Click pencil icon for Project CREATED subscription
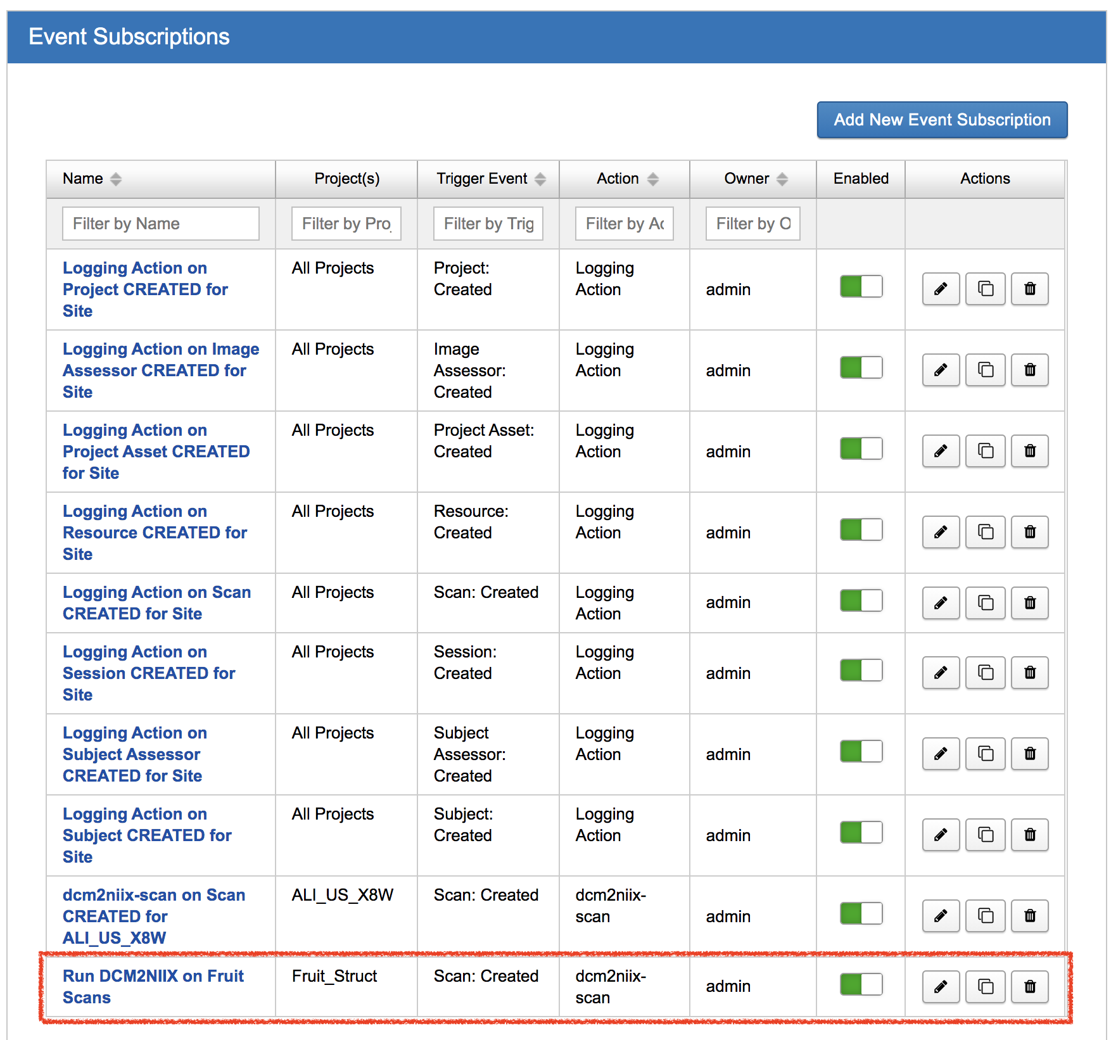The image size is (1111, 1040). click(941, 289)
